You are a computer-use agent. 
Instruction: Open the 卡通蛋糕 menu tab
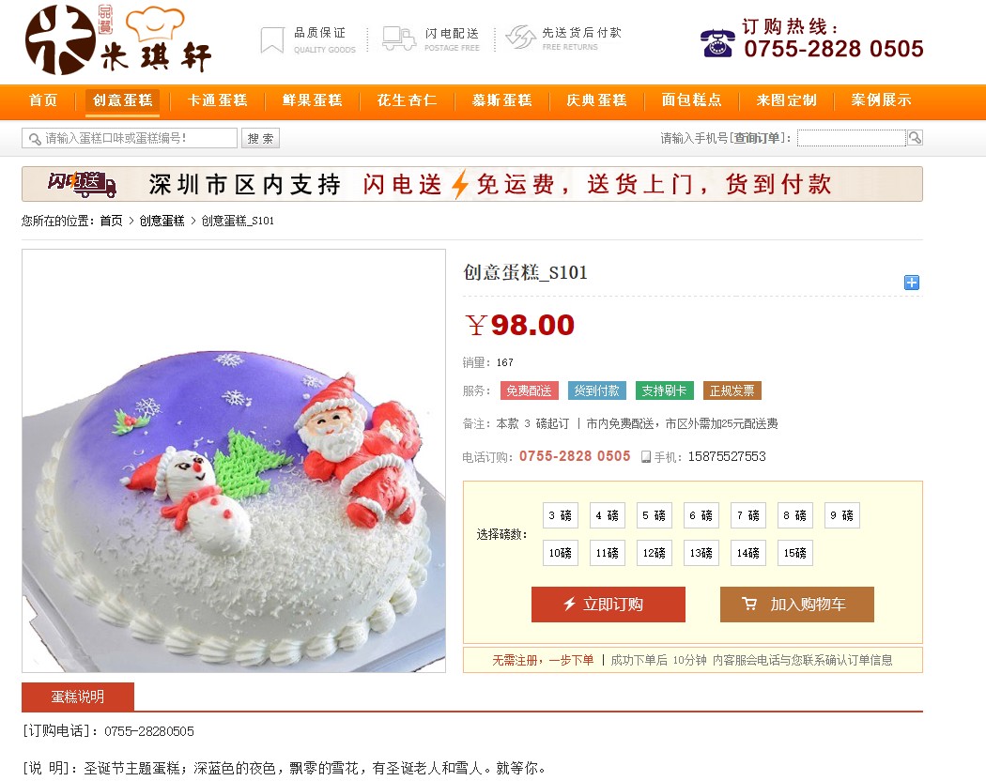coord(218,100)
